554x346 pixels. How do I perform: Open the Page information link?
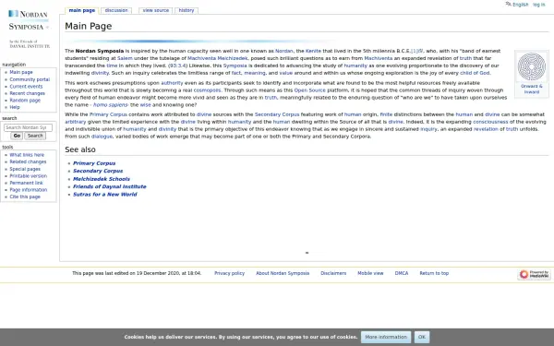tap(29, 189)
